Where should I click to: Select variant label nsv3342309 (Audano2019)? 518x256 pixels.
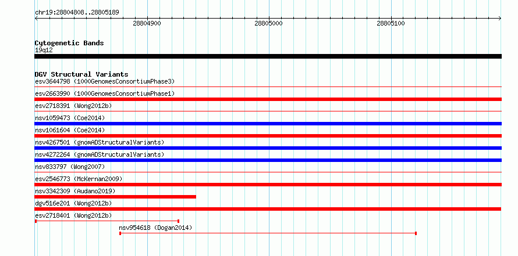click(75, 191)
